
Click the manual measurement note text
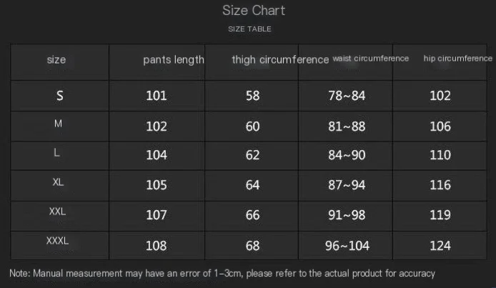pyautogui.click(x=222, y=274)
